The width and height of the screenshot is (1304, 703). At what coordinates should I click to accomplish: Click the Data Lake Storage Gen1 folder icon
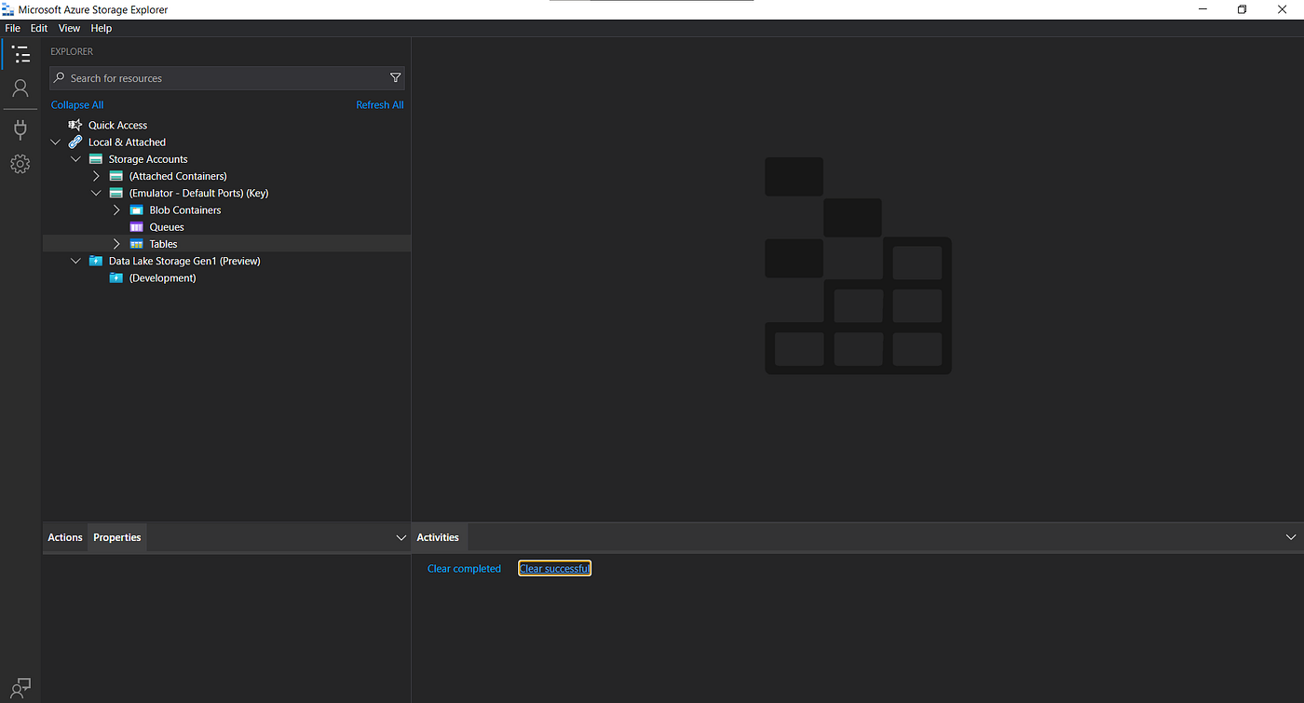[96, 261]
